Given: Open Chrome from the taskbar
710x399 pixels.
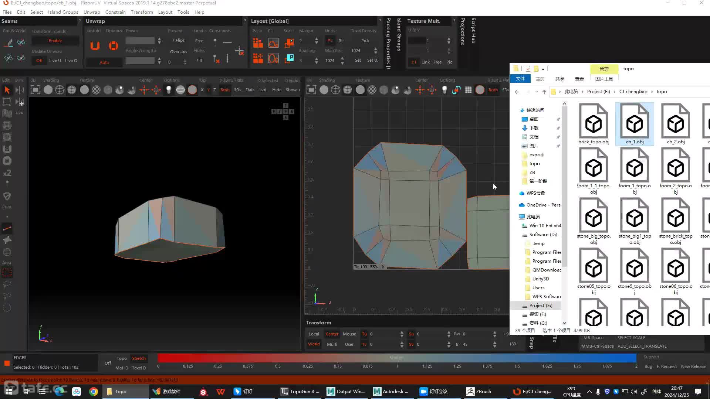Looking at the screenshot, I should [93, 391].
